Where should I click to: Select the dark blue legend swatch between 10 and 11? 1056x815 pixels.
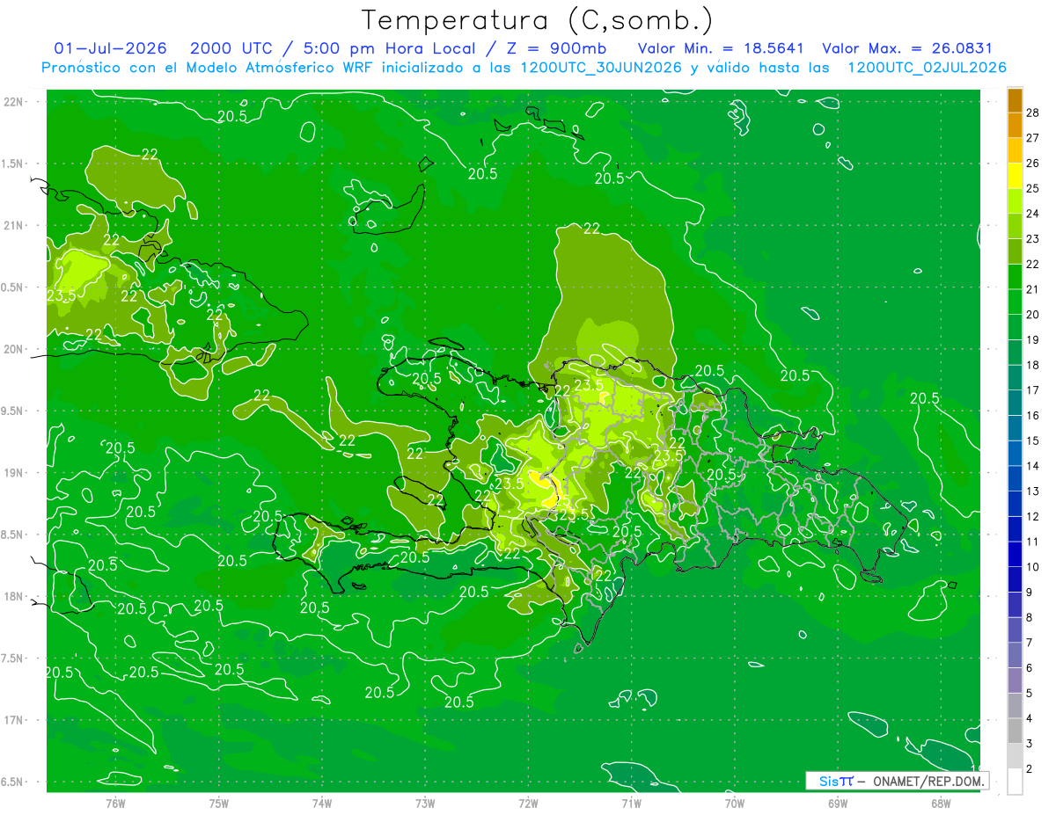coord(1015,555)
